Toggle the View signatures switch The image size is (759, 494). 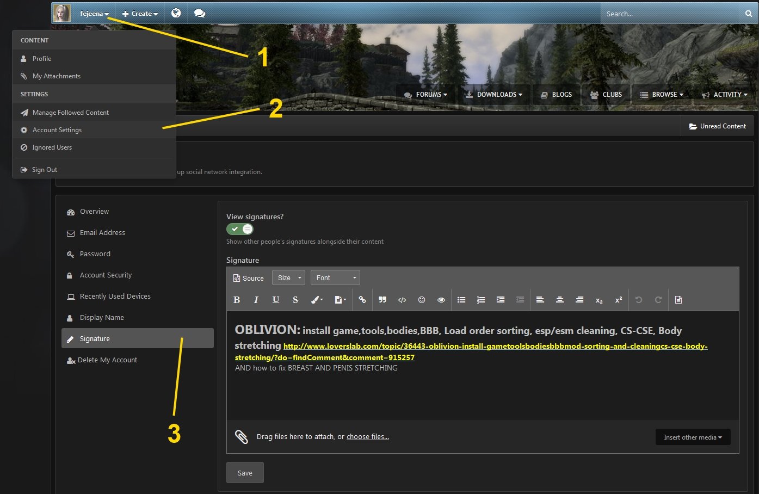[x=240, y=229]
